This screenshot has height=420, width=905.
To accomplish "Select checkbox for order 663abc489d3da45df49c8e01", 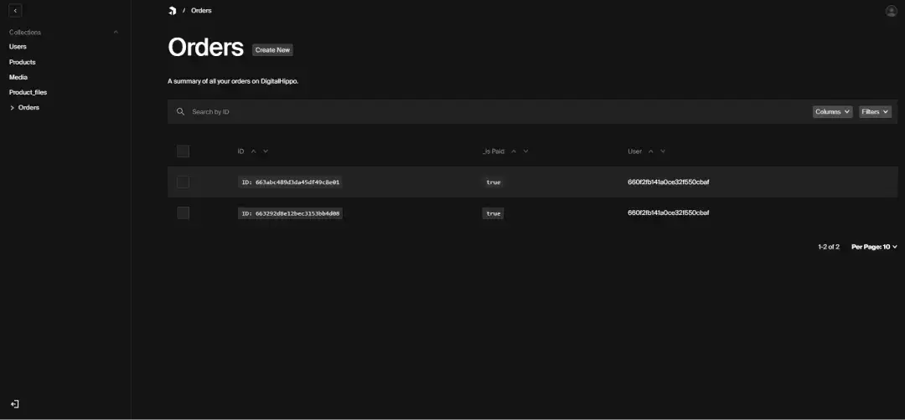I will coord(183,182).
